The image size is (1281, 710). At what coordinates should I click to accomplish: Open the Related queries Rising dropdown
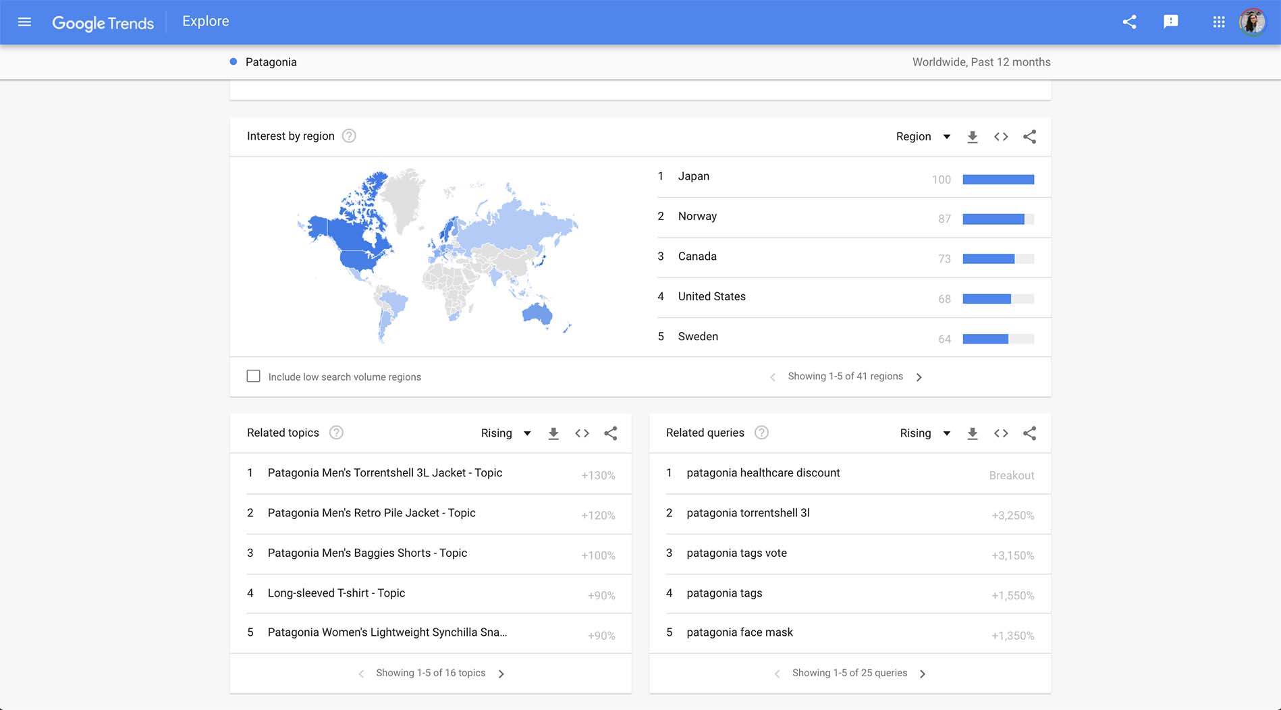(x=925, y=433)
